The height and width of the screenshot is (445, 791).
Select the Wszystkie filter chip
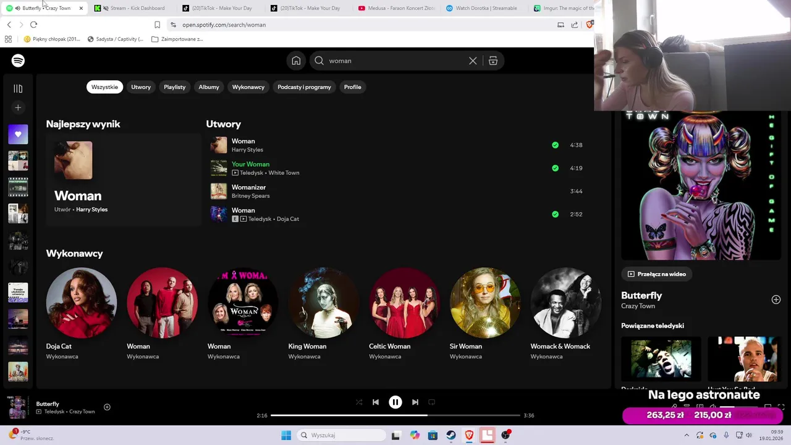pyautogui.click(x=104, y=87)
